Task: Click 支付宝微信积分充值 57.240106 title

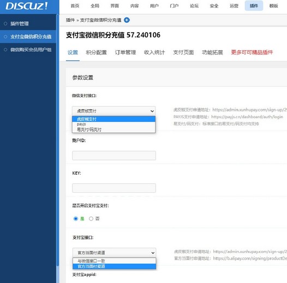Action: (113, 35)
